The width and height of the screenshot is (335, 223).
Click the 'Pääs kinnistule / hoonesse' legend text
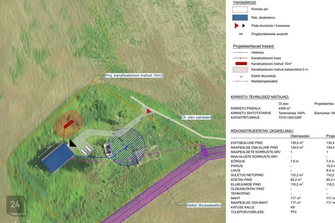coord(270,25)
